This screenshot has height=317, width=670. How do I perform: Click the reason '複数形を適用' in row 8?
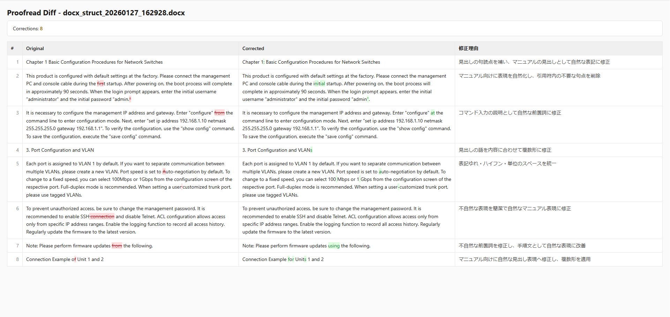pos(576,260)
